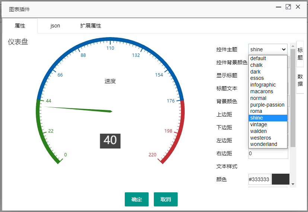Choose the default theme option
Image resolution: width=308 pixels, height=212 pixels.
click(268, 58)
